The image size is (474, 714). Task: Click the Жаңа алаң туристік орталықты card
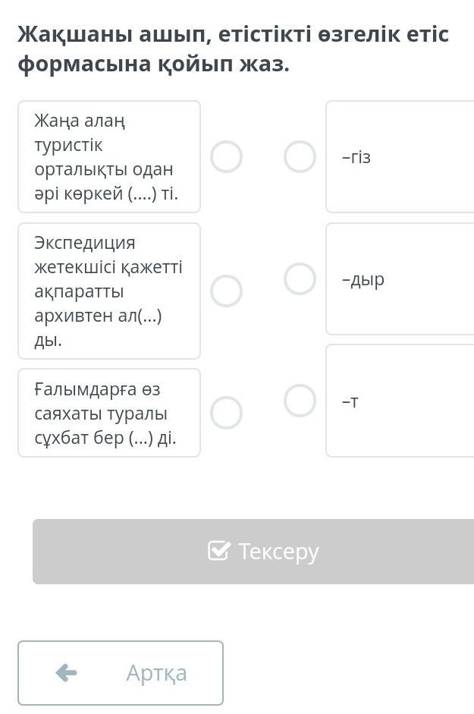109,156
